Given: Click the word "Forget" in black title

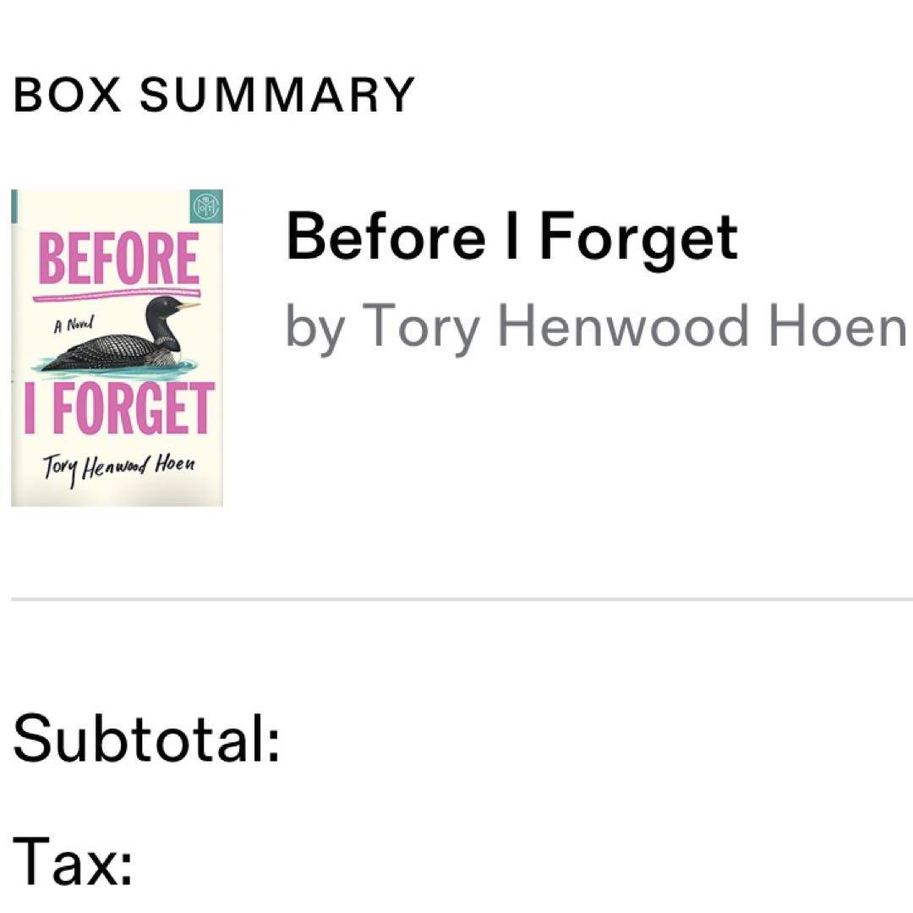Looking at the screenshot, I should pos(638,237).
